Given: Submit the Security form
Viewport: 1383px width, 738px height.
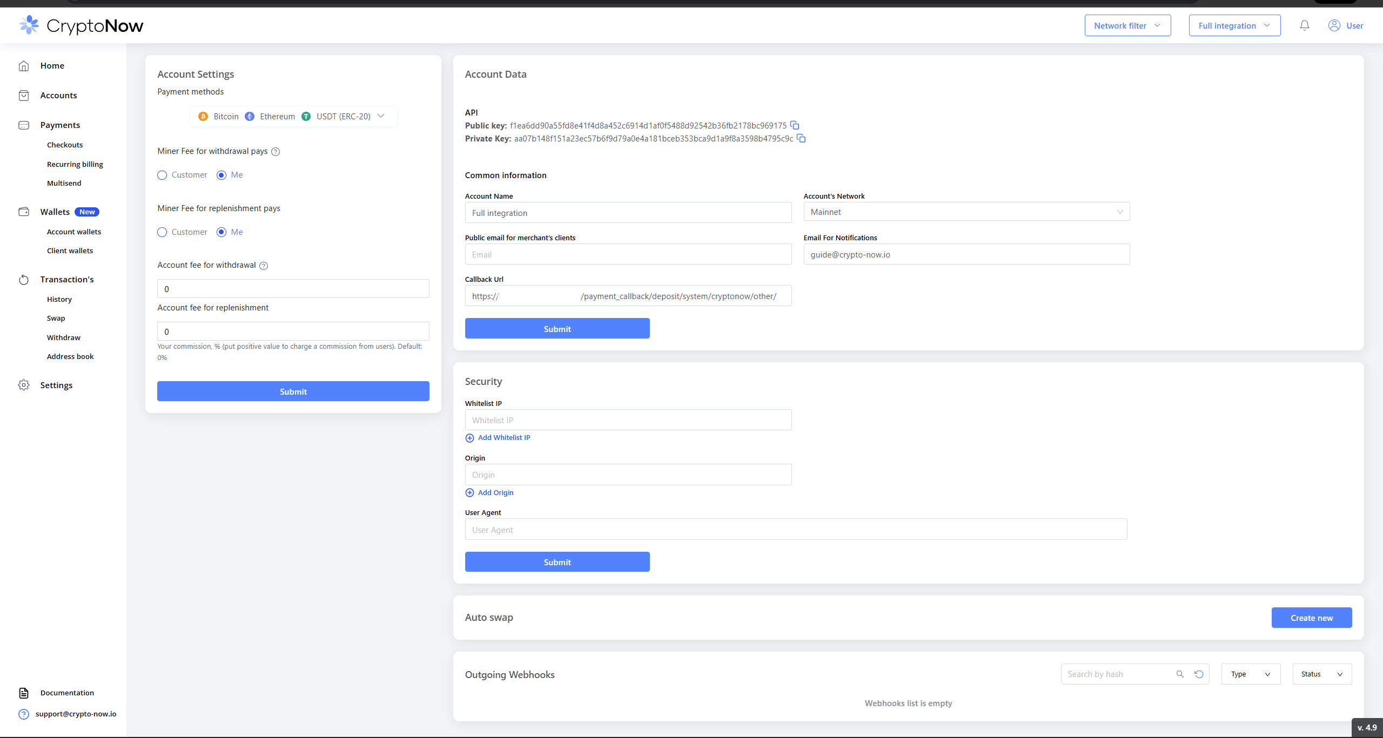Looking at the screenshot, I should [557, 562].
